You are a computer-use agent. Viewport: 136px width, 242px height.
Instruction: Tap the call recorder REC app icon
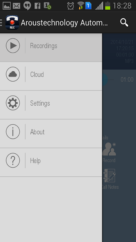click(12, 22)
